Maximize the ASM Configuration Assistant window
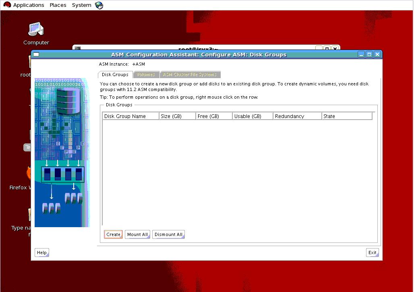This screenshot has width=414, height=292. pyautogui.click(x=369, y=54)
